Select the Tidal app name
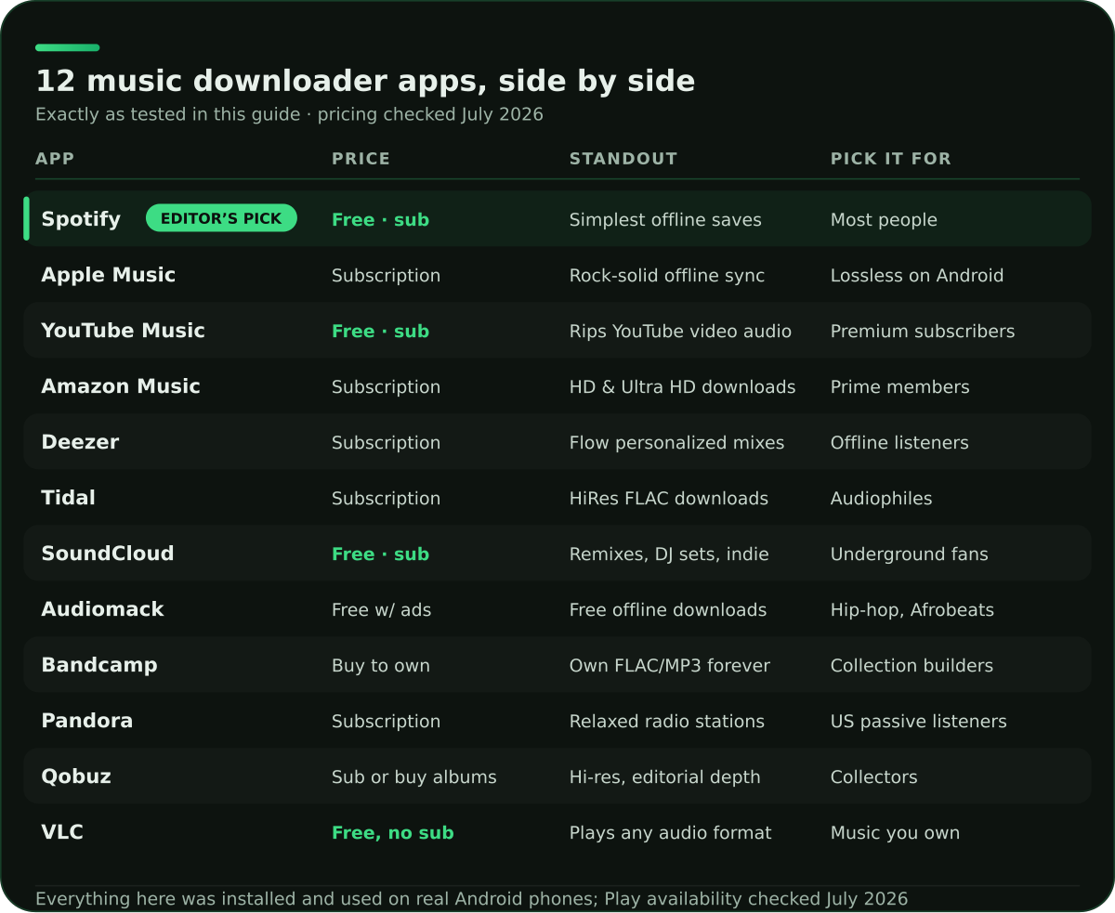 coord(68,498)
